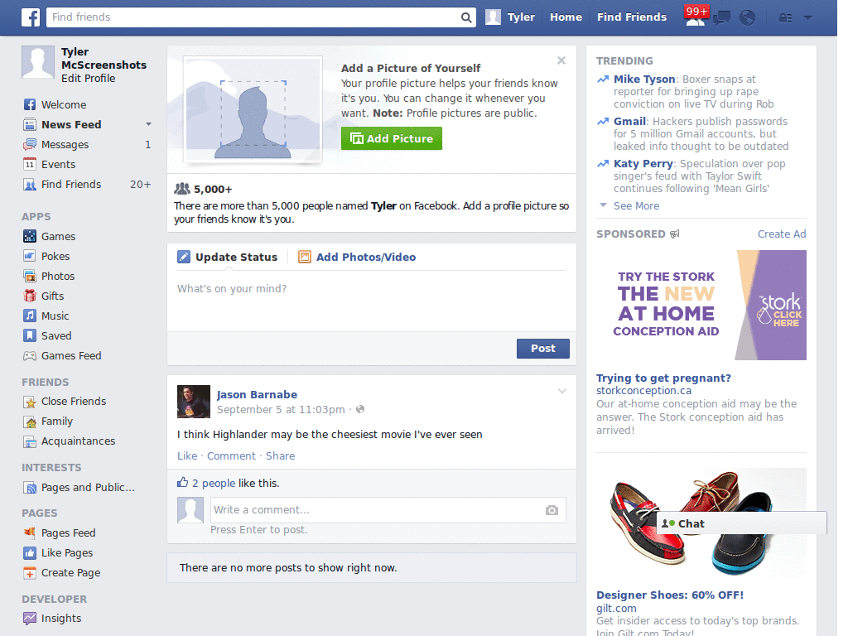The width and height of the screenshot is (848, 636).
Task: Click the Like Pages thumbs-up icon
Action: click(x=30, y=552)
